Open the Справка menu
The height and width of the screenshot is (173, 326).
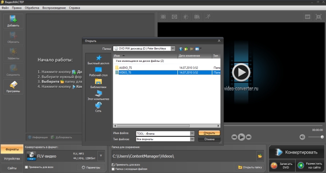74,8
